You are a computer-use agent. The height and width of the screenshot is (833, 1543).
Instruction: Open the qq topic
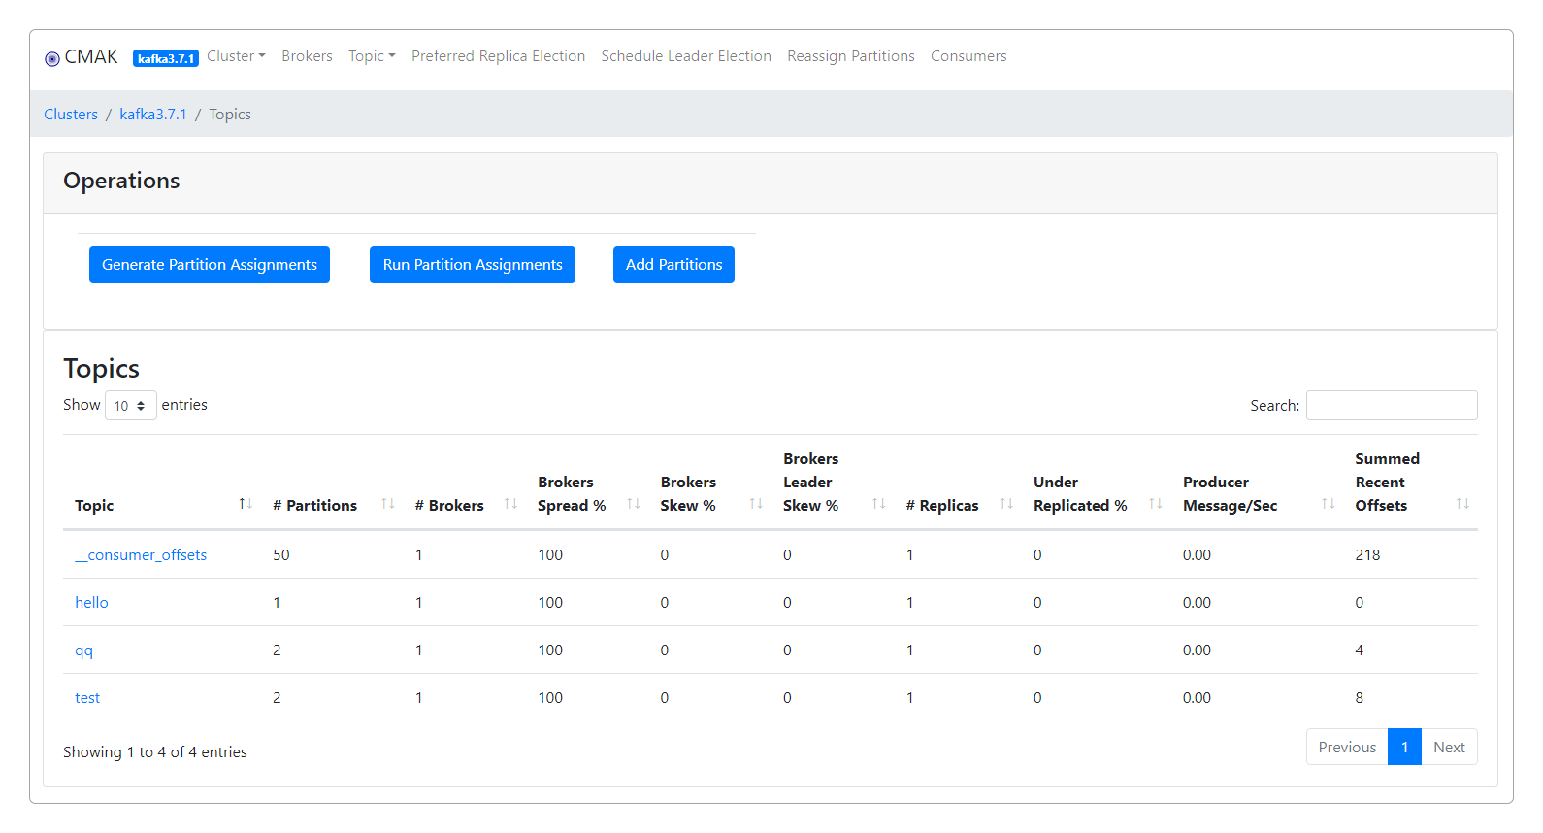[84, 650]
